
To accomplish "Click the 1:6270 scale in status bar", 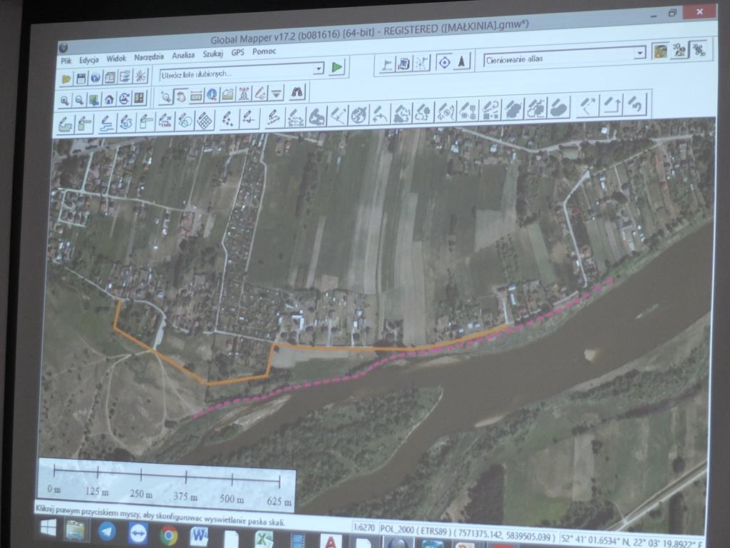I will click(364, 527).
